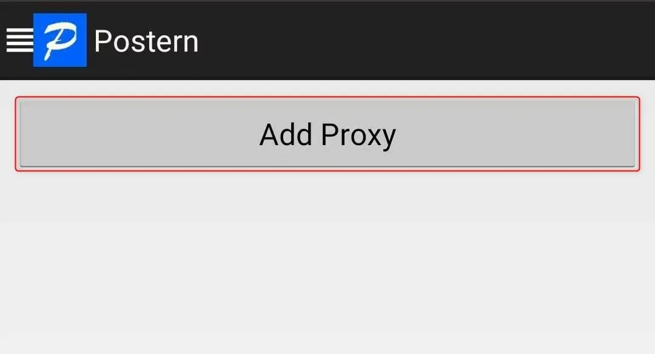Toggle the navigation drawer open
This screenshot has height=354, width=655.
pyautogui.click(x=19, y=41)
